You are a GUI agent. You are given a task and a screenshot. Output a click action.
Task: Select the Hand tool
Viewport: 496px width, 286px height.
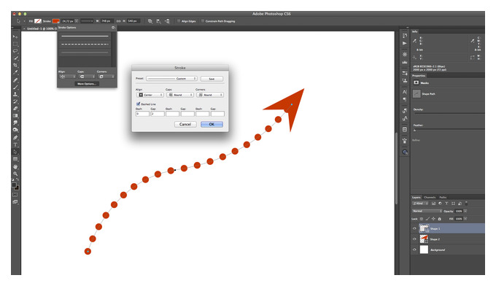click(x=15, y=167)
